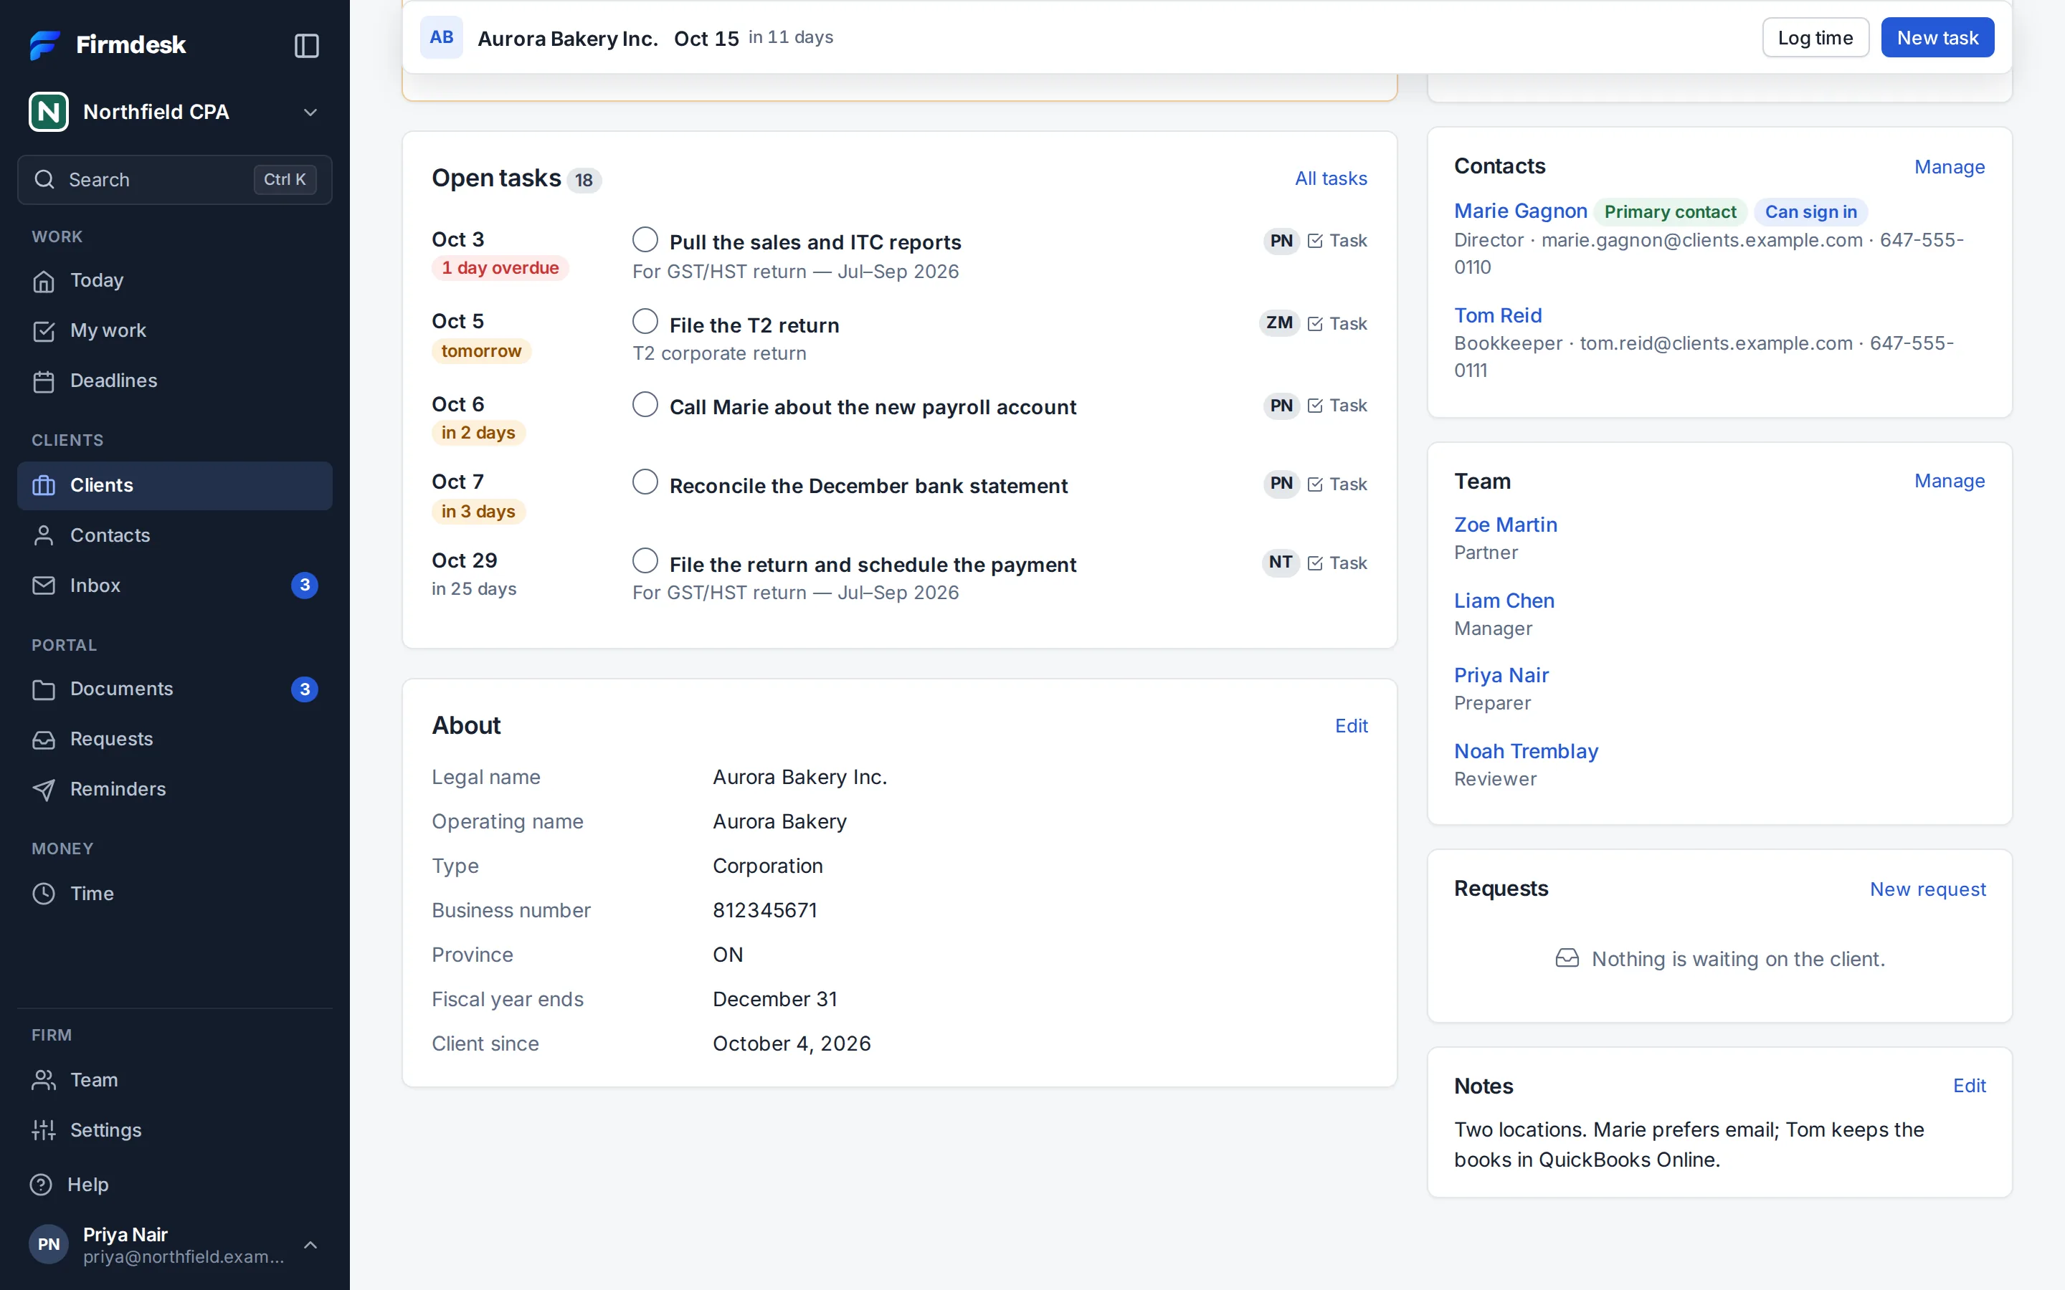Click the Northfield CPA "N" logo

tap(49, 112)
